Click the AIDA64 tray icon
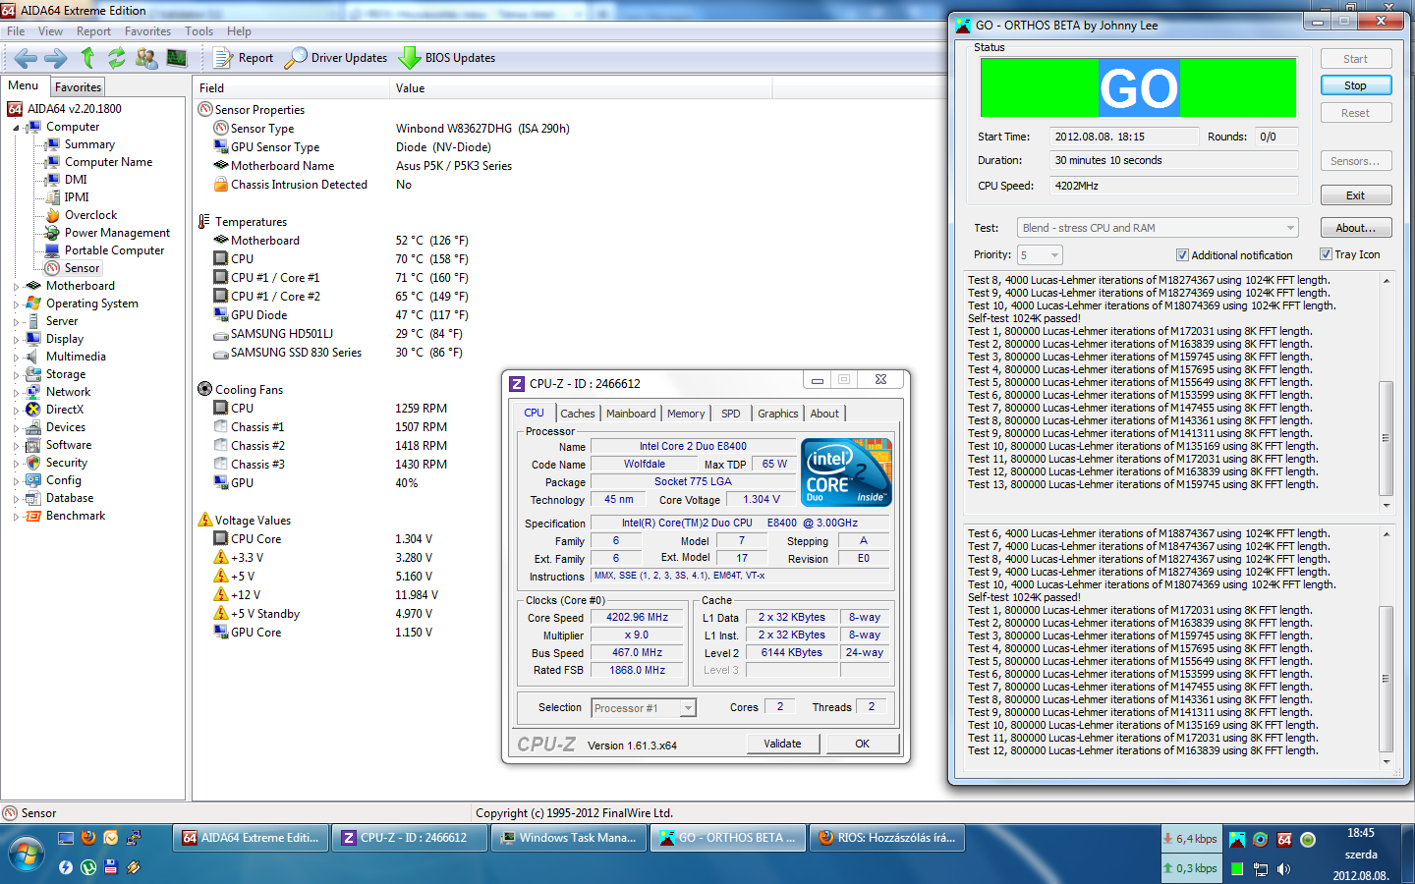The height and width of the screenshot is (884, 1415). (1284, 840)
